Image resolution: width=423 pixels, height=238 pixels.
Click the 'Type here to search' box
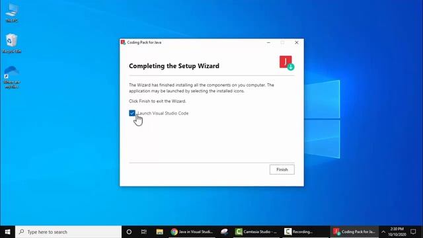pyautogui.click(x=68, y=232)
